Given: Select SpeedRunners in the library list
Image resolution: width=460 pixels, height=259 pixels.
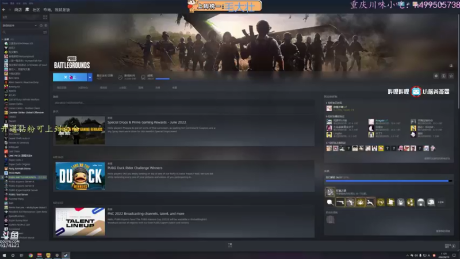Looking at the screenshot, I should click(17, 216).
